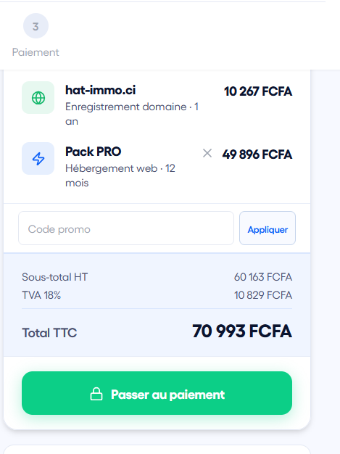
Task: Apply promo code with Appliquer button
Action: (x=268, y=228)
